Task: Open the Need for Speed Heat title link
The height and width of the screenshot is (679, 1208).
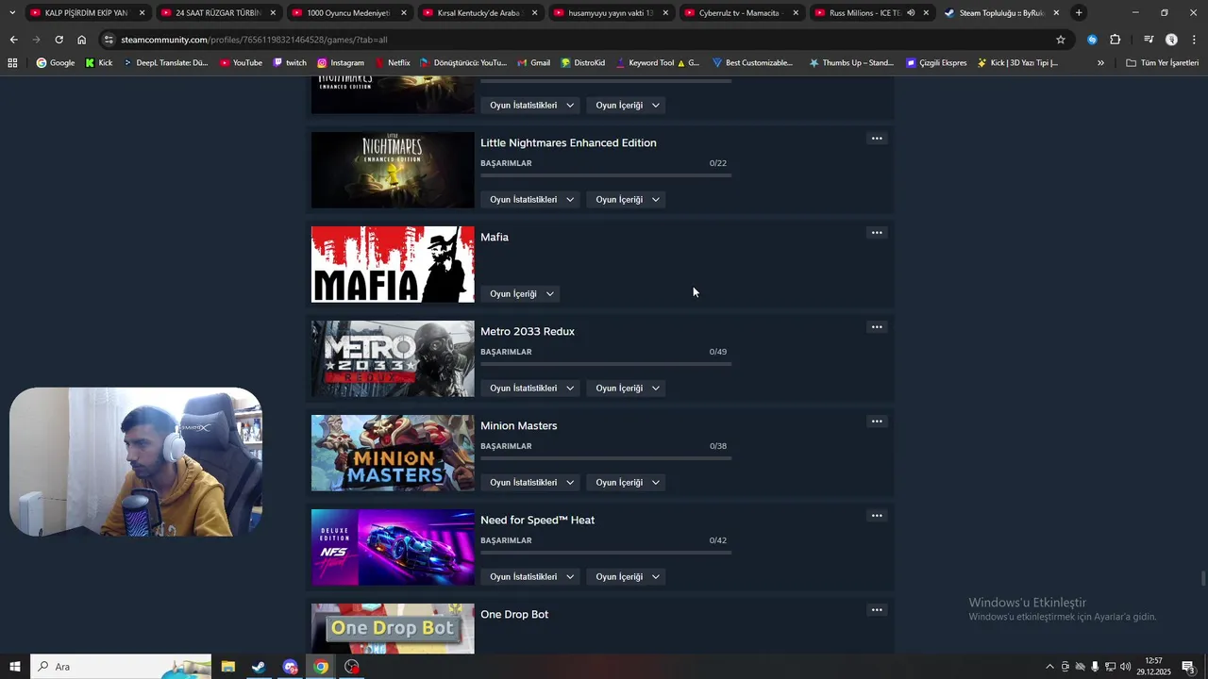Action: click(537, 521)
